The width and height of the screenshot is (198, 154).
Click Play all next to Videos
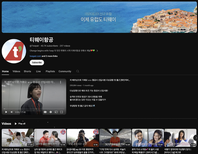pyautogui.click(x=20, y=124)
